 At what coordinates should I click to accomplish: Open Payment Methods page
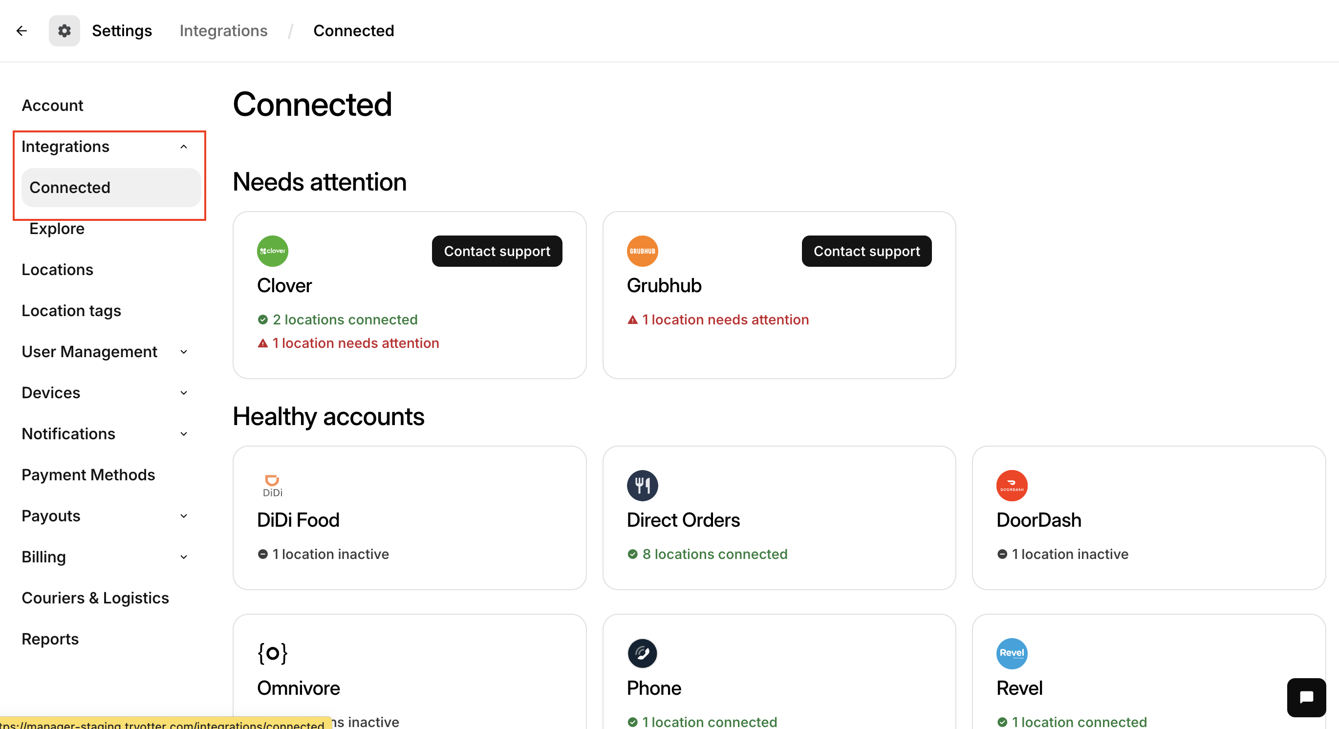(88, 475)
